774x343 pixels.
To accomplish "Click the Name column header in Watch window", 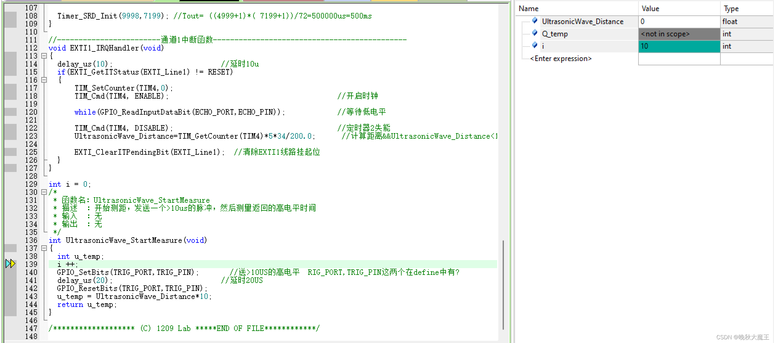I will pyautogui.click(x=528, y=8).
